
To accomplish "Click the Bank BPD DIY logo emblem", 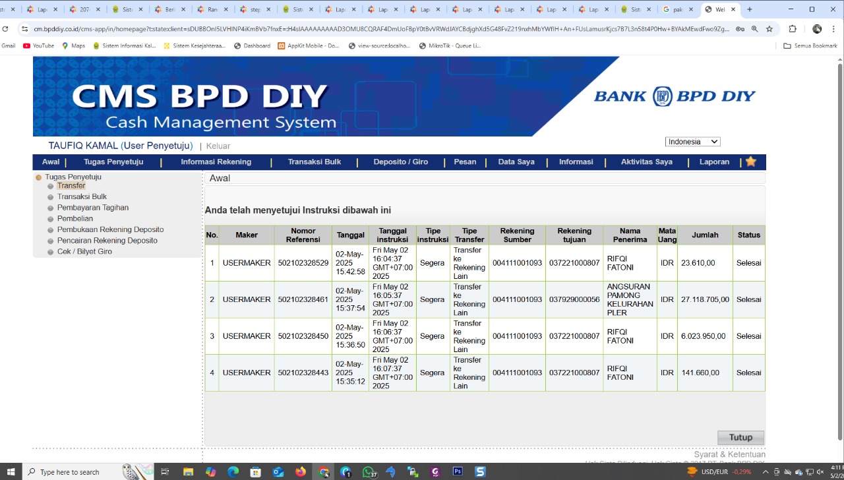I will [663, 96].
